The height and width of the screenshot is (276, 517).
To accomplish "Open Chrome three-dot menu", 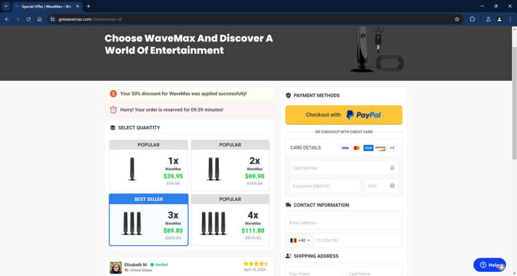I will click(510, 19).
